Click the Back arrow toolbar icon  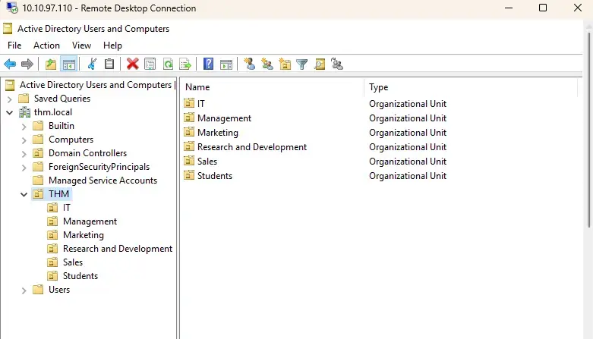[x=10, y=64]
